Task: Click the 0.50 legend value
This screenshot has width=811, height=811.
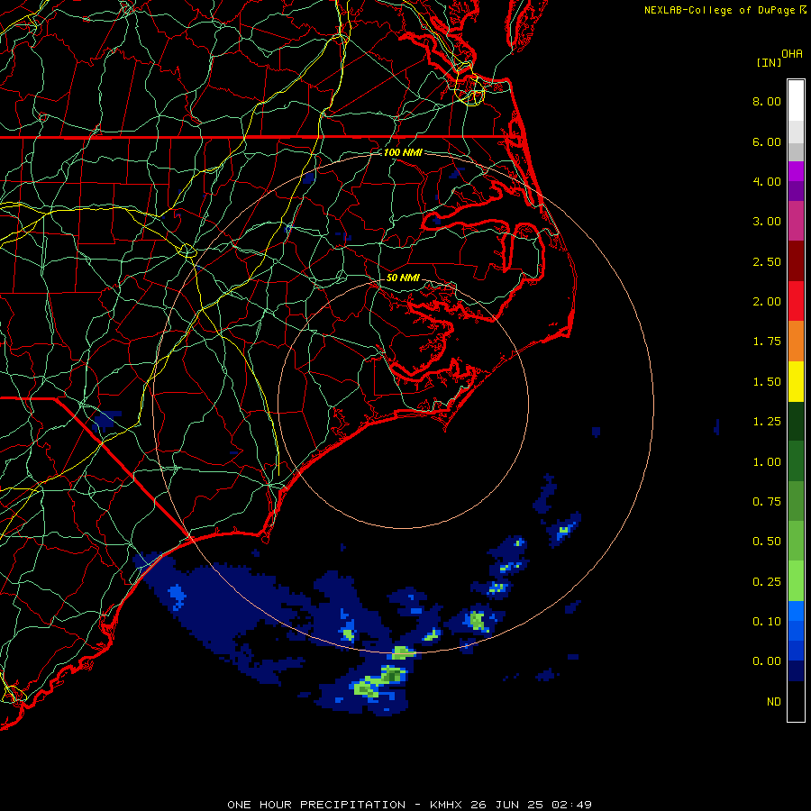Action: pyautogui.click(x=767, y=542)
